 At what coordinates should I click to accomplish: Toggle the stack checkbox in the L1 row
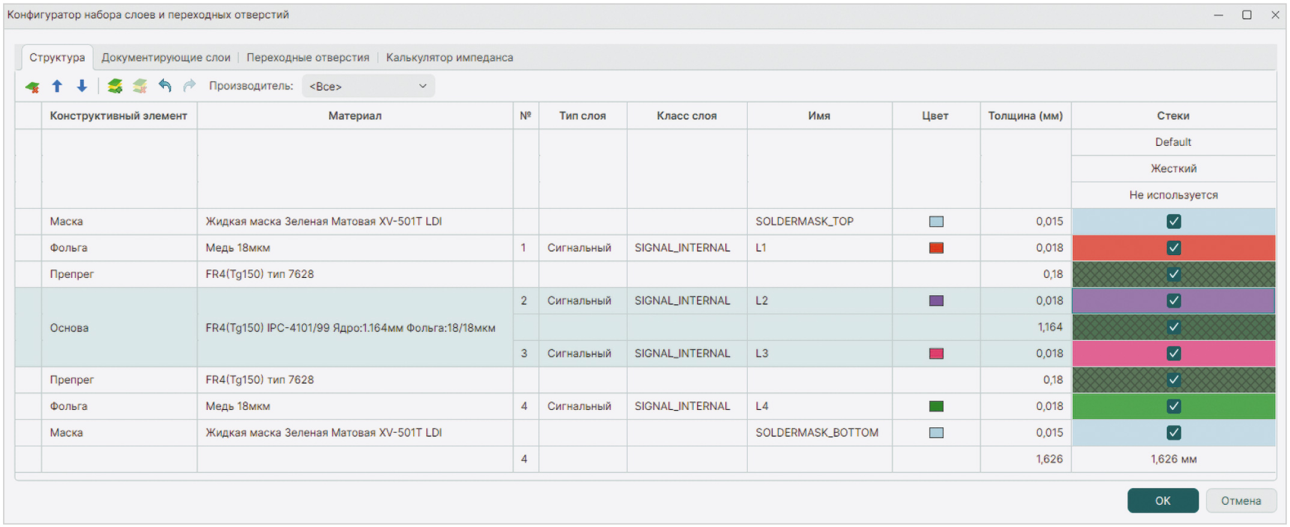click(x=1173, y=248)
